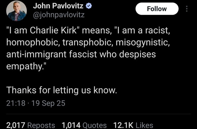Click the 19 Sep 25 date
The width and height of the screenshot is (197, 129).
pos(48,103)
